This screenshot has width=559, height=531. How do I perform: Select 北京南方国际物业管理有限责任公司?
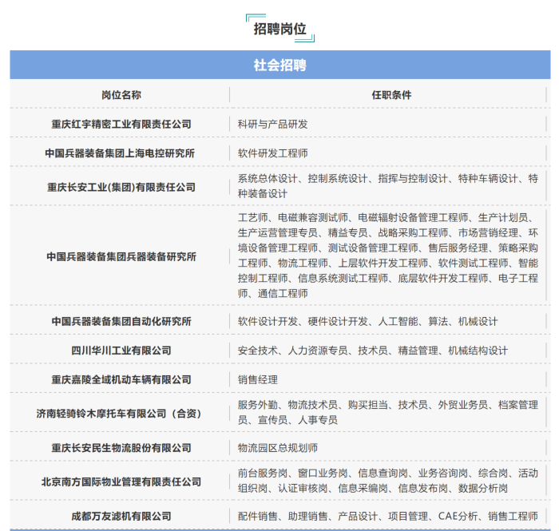point(121,481)
